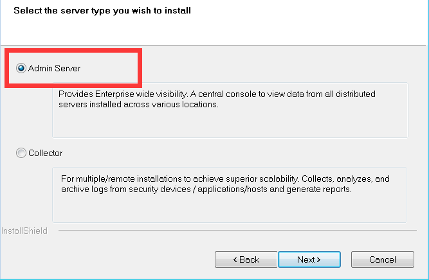This screenshot has height=280, width=429.
Task: Click the separator line beside InstallShield
Action: (237, 231)
